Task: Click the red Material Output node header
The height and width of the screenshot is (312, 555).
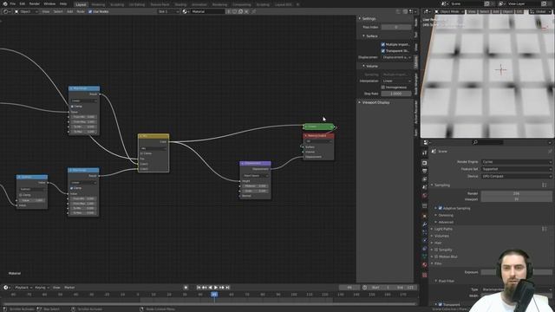Action: (x=318, y=136)
